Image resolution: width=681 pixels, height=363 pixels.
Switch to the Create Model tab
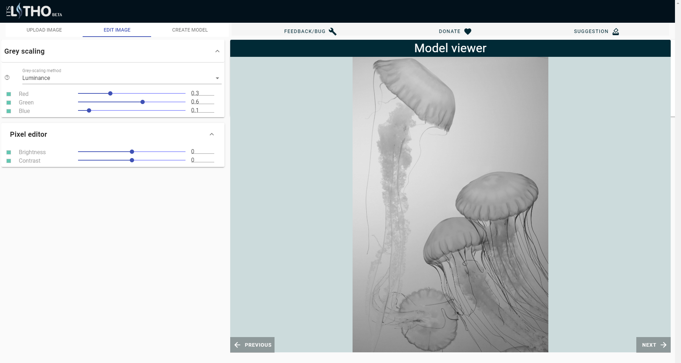[x=190, y=30]
